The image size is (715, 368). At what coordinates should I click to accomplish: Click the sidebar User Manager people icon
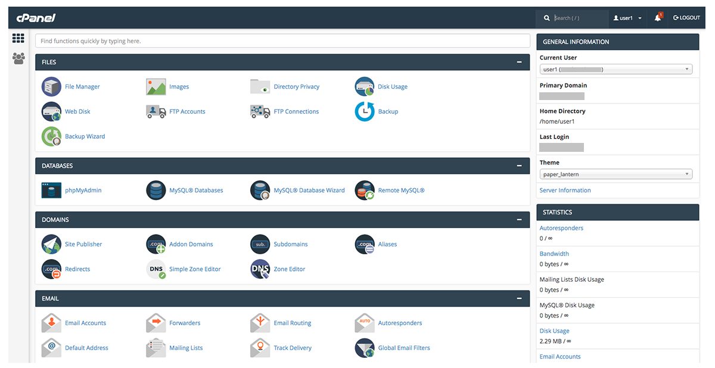pyautogui.click(x=18, y=58)
